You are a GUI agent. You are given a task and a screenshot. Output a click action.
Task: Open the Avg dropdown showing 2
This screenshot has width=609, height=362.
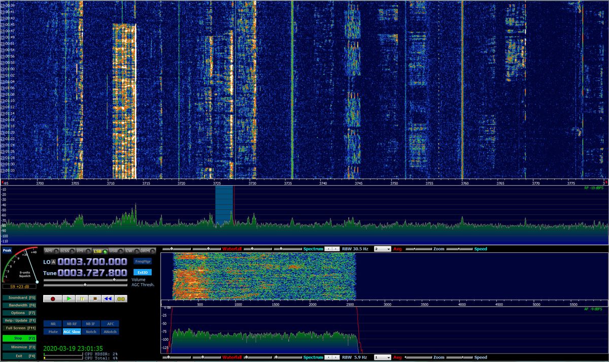(382, 249)
